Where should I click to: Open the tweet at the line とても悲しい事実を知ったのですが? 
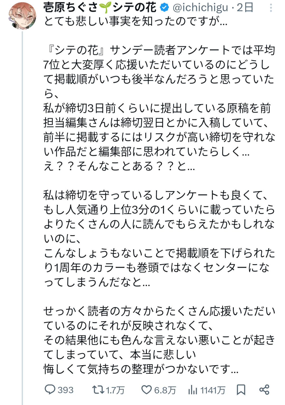(x=135, y=21)
